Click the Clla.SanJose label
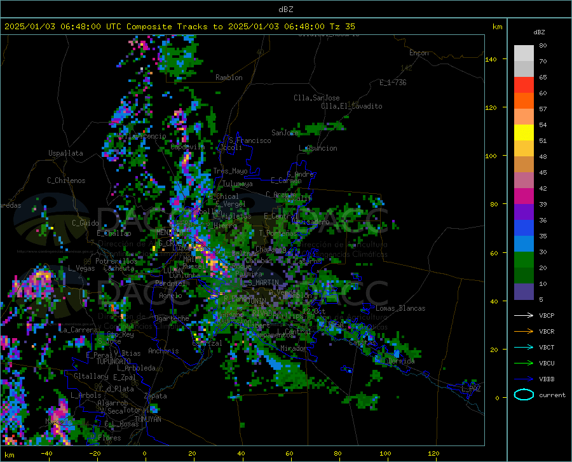572x462 pixels. [x=317, y=98]
